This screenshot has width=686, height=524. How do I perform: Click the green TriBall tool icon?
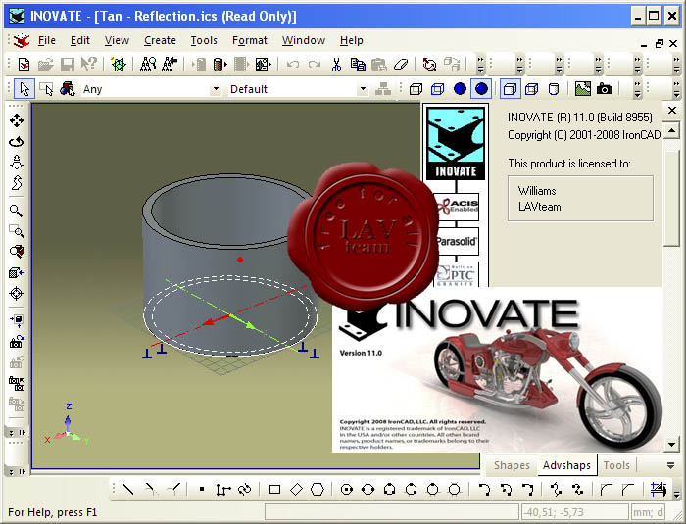119,65
